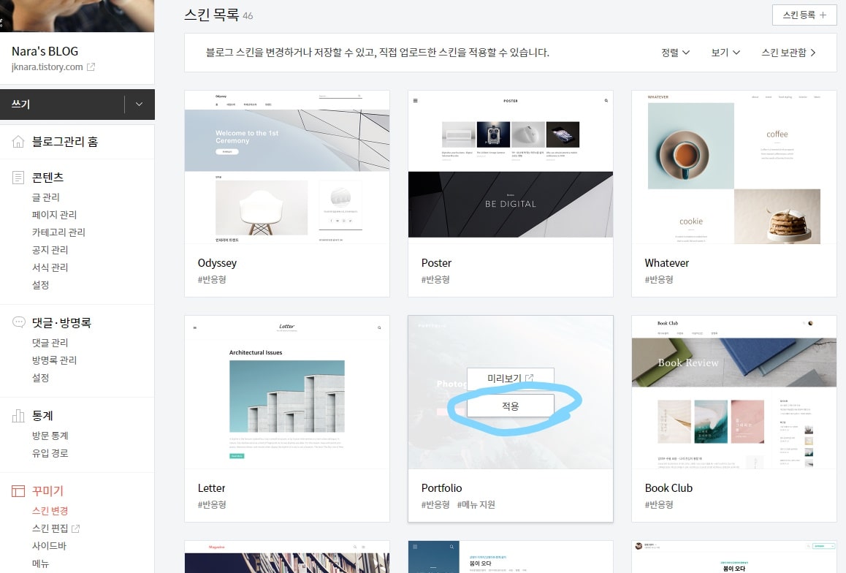Open 카테고리 관리 menu item
This screenshot has height=573, width=846.
(x=58, y=232)
